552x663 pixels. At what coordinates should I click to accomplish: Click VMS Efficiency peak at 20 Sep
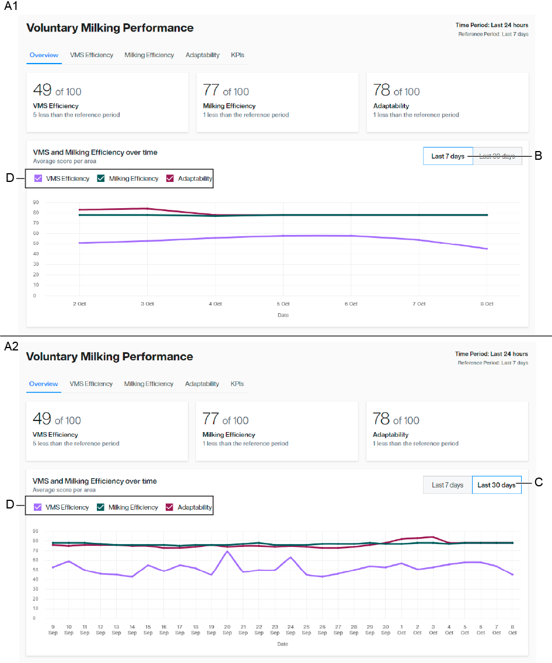[x=228, y=551]
